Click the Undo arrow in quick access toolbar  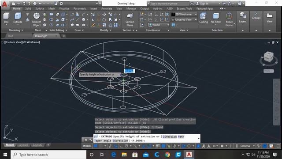(x=41, y=4)
